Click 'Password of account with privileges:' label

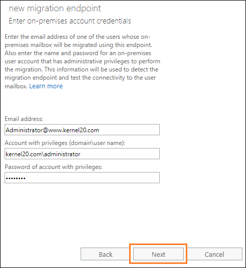click(54, 166)
